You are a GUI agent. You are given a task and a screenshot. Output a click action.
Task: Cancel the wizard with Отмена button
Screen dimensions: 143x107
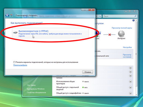point(88,72)
